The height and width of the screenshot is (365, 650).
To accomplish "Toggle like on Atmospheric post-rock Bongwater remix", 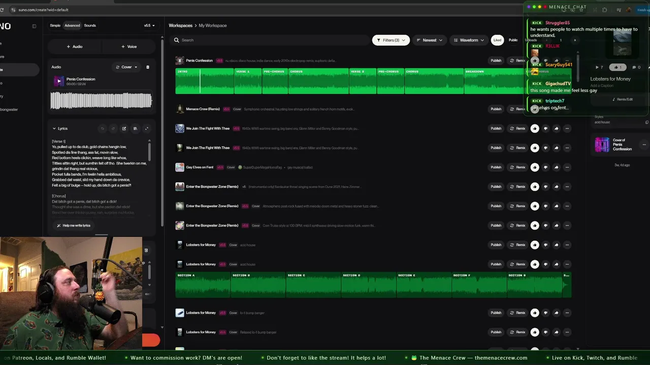I will (535, 206).
